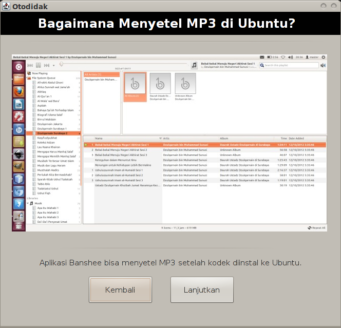Image resolution: width=341 pixels, height=328 pixels.
Task: Open the system gear menu in top panel
Action: pyautogui.click(x=324, y=57)
